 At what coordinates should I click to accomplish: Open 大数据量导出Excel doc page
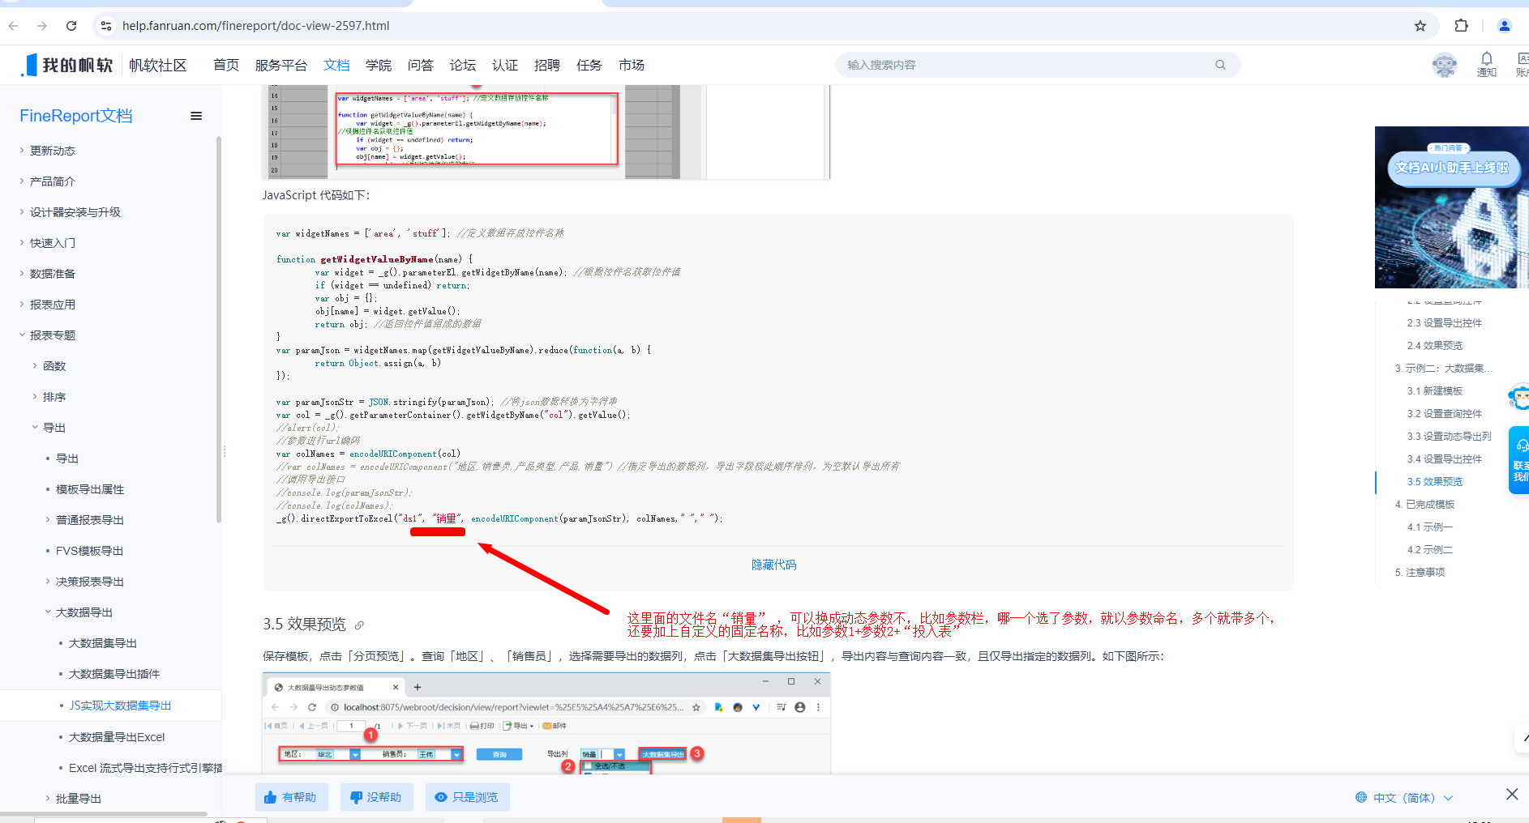tap(117, 737)
